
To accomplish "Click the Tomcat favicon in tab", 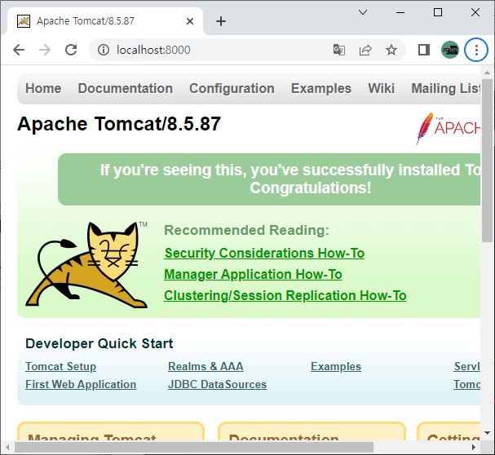I will coord(24,21).
